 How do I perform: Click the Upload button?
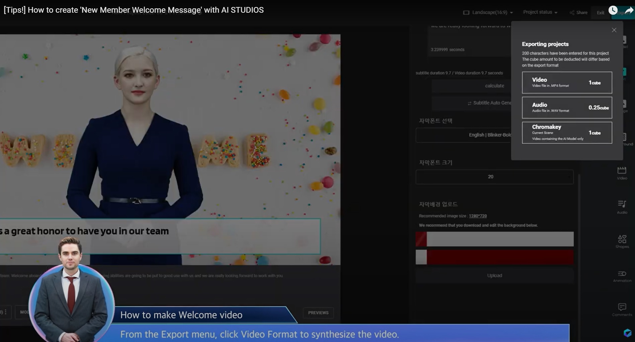[x=494, y=276]
